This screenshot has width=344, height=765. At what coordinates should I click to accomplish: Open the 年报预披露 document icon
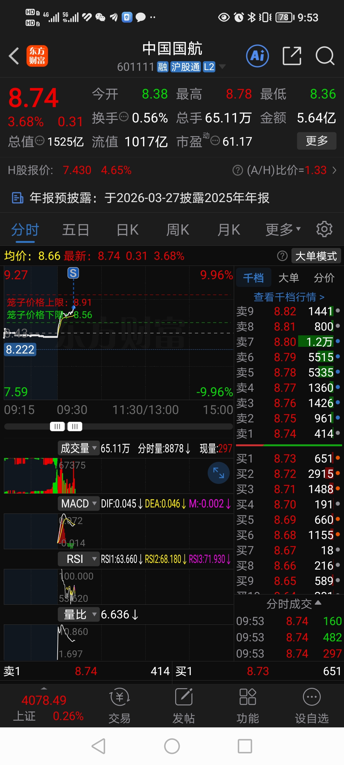[x=18, y=198]
